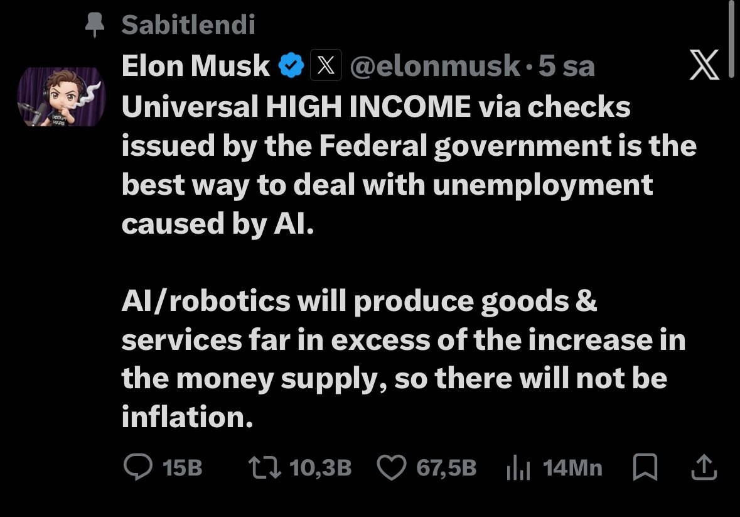Click the 67,5B likes count

446,468
